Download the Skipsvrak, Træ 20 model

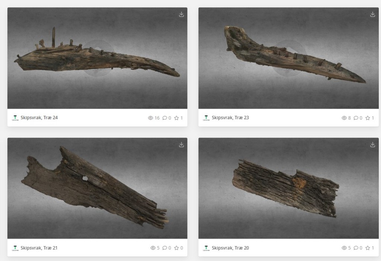point(372,145)
